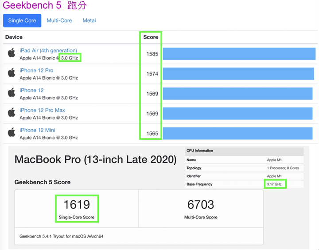The width and height of the screenshot is (319, 250).
Task: Click Apple logo beside iPhone 12 Mini row
Action: (x=12, y=132)
